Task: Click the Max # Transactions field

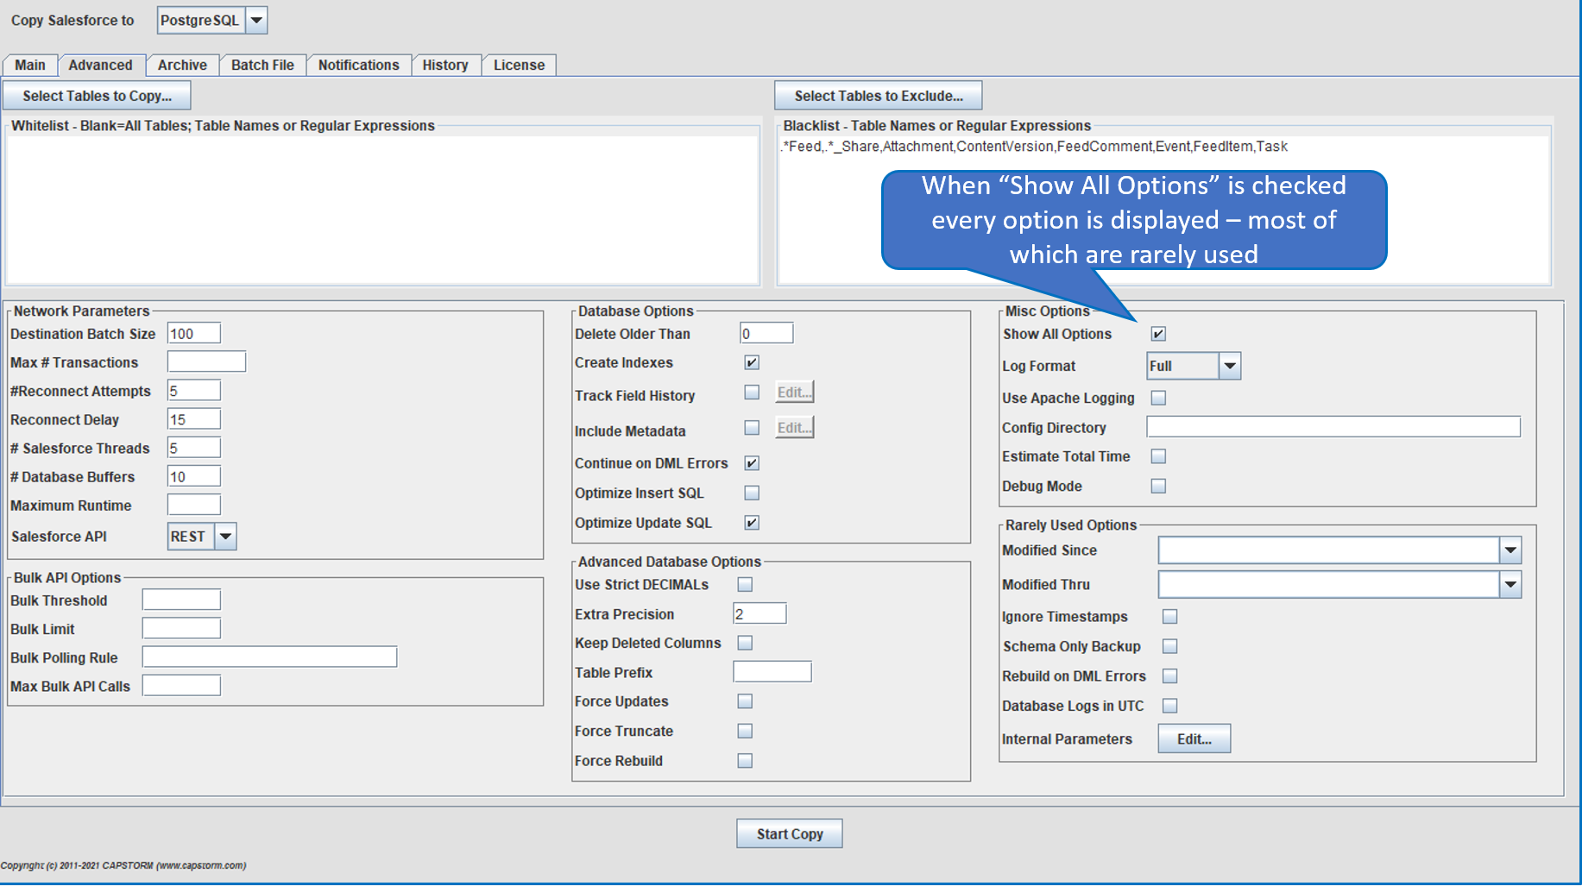Action: tap(206, 361)
